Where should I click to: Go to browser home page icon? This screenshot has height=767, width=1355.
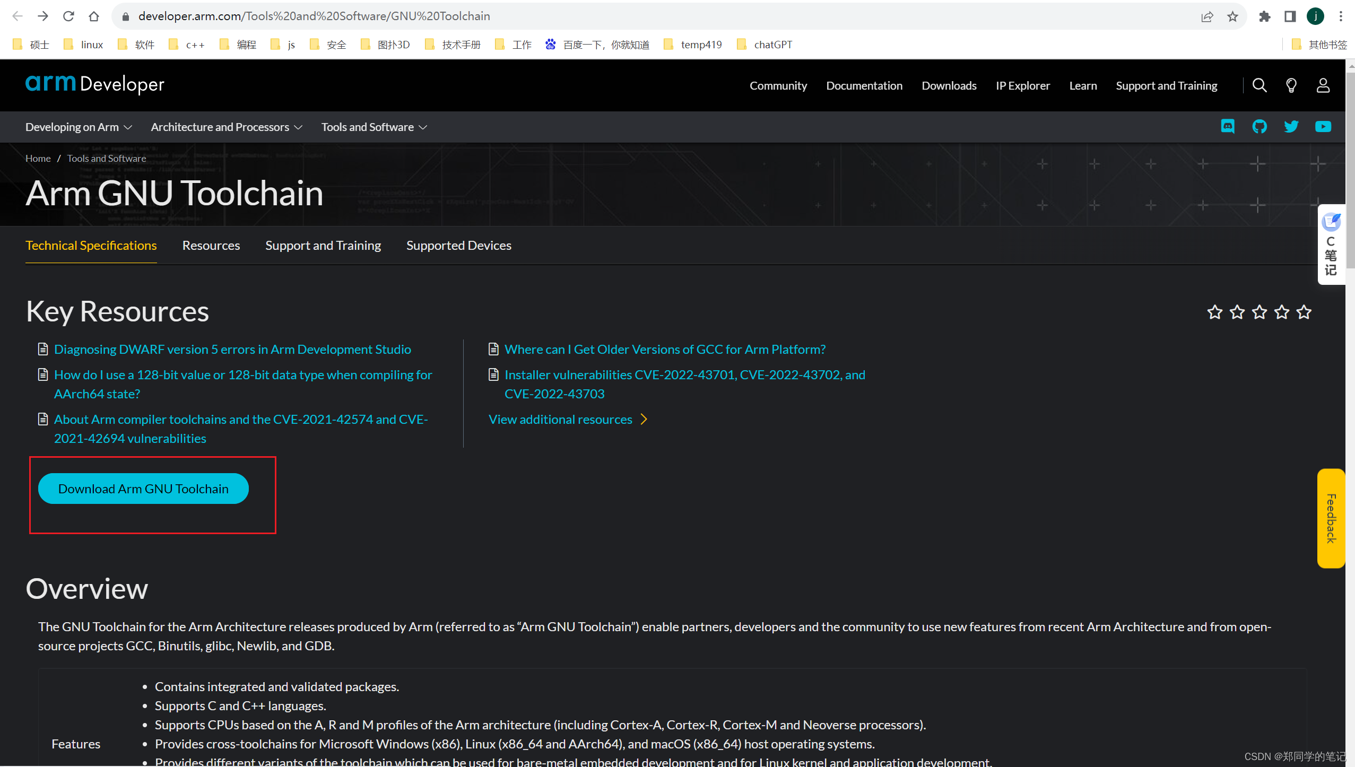point(94,16)
